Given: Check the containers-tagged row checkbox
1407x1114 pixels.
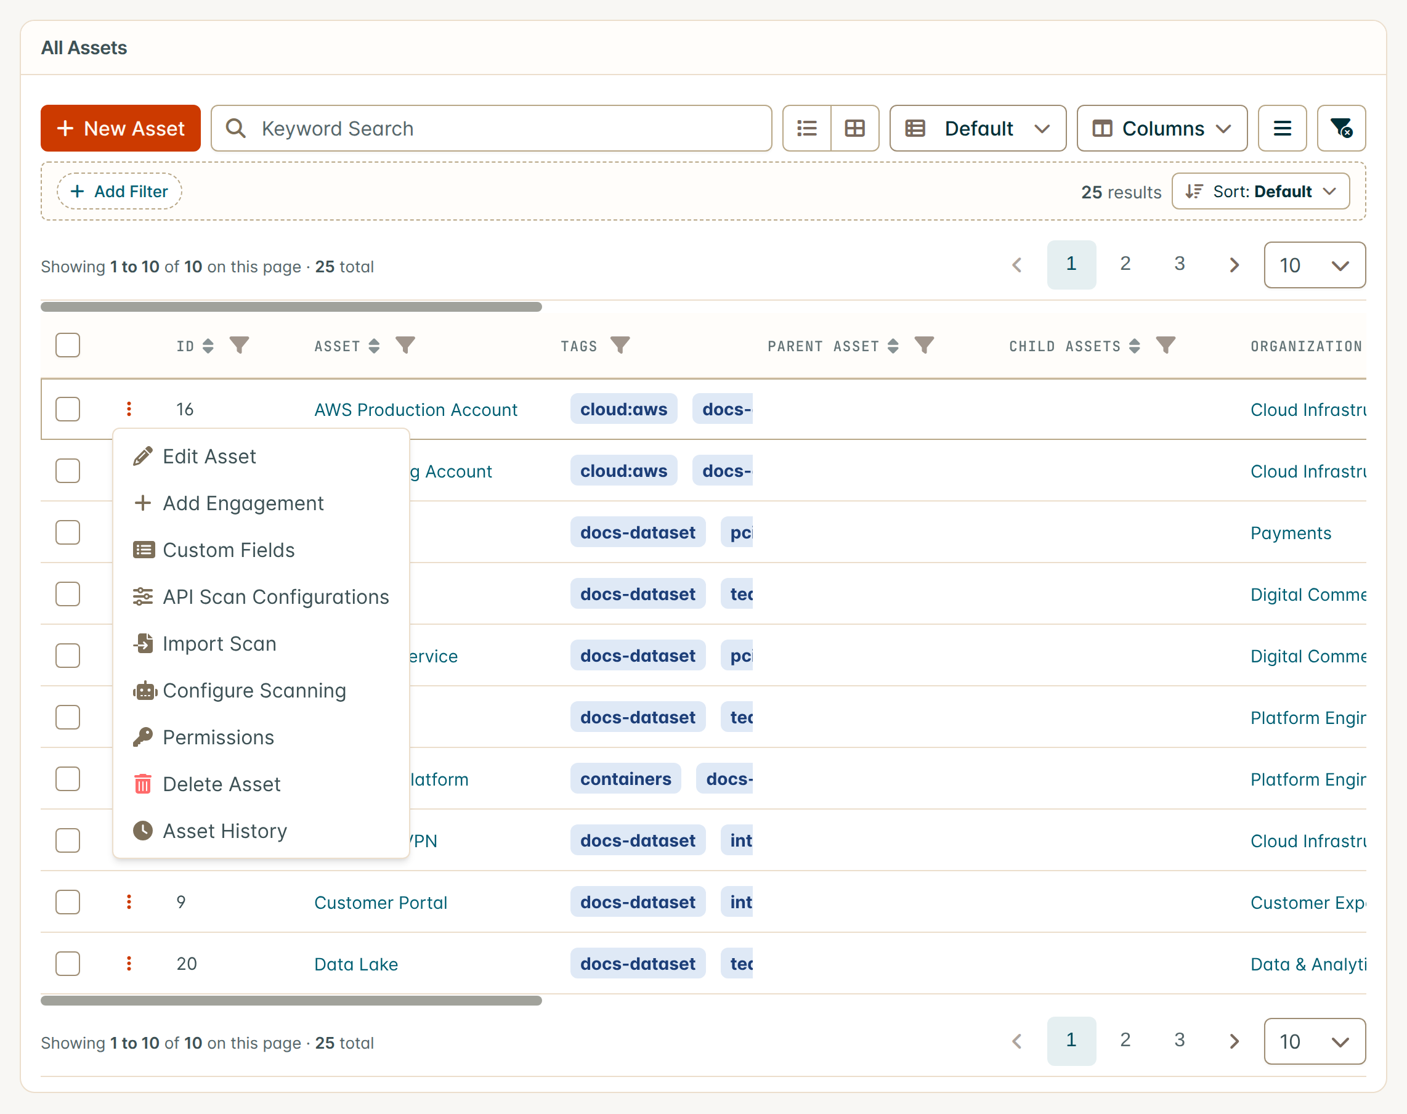Looking at the screenshot, I should click(68, 779).
